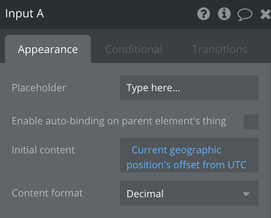Open the Content format dropdown showing Decimal
Viewport: 271px width, 218px height.
[189, 194]
